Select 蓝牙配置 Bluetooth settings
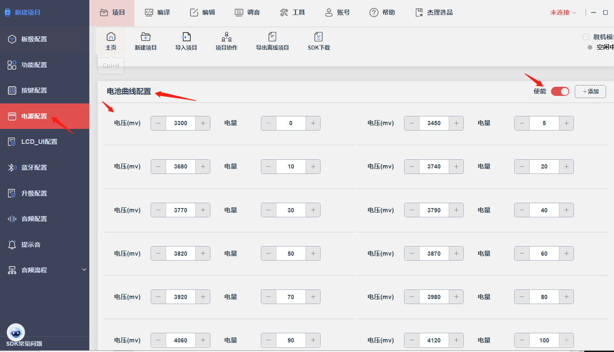Image resolution: width=614 pixels, height=352 pixels. tap(45, 168)
